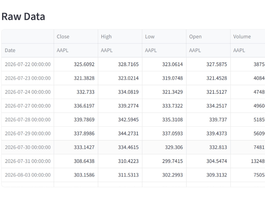Select the AAPL sub-header under Low
265x199 pixels.
pyautogui.click(x=164, y=50)
